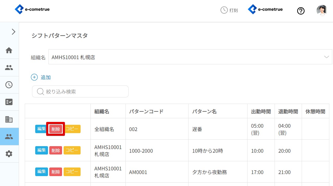Click the home icon in sidebar
Viewport: 333px width, 186px height.
pyautogui.click(x=9, y=50)
